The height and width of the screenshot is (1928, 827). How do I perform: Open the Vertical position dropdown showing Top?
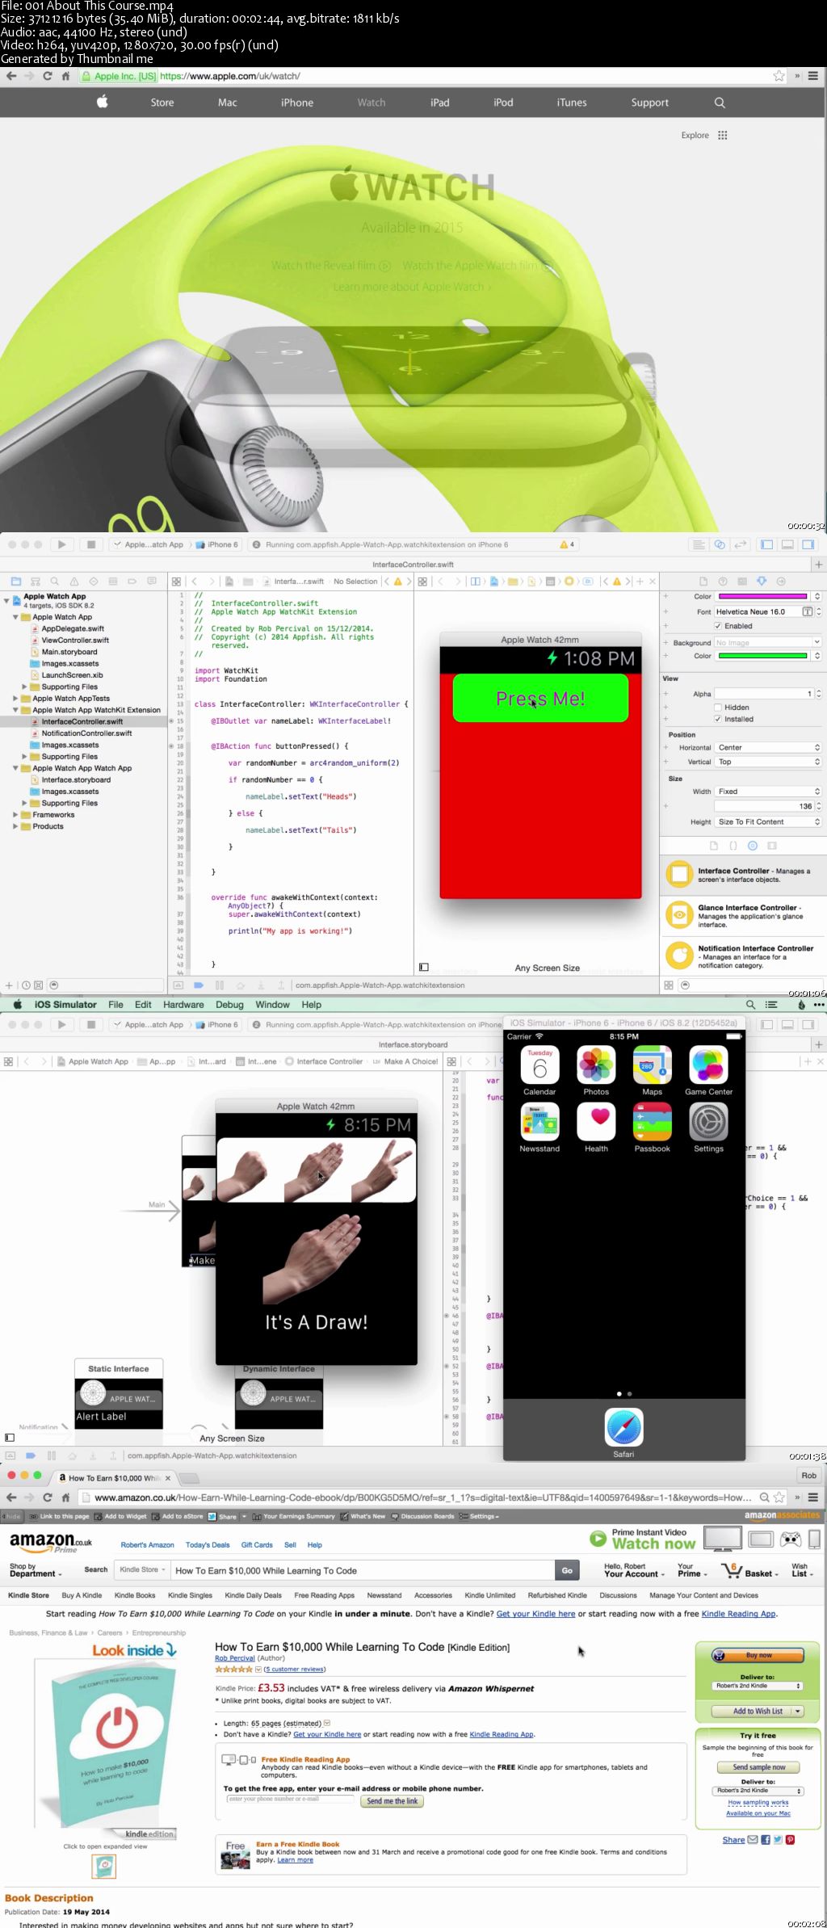768,762
